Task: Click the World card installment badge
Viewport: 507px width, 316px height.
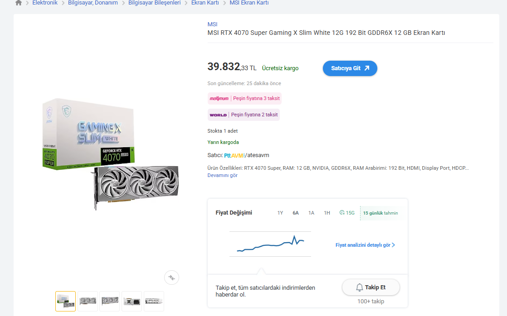Action: tap(244, 115)
